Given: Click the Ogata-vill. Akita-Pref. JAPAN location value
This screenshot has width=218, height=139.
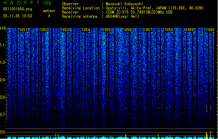Looking at the screenshot, I should coord(155,8).
